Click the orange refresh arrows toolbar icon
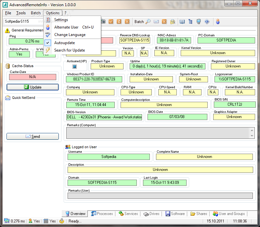260x227 pixels. (119, 21)
